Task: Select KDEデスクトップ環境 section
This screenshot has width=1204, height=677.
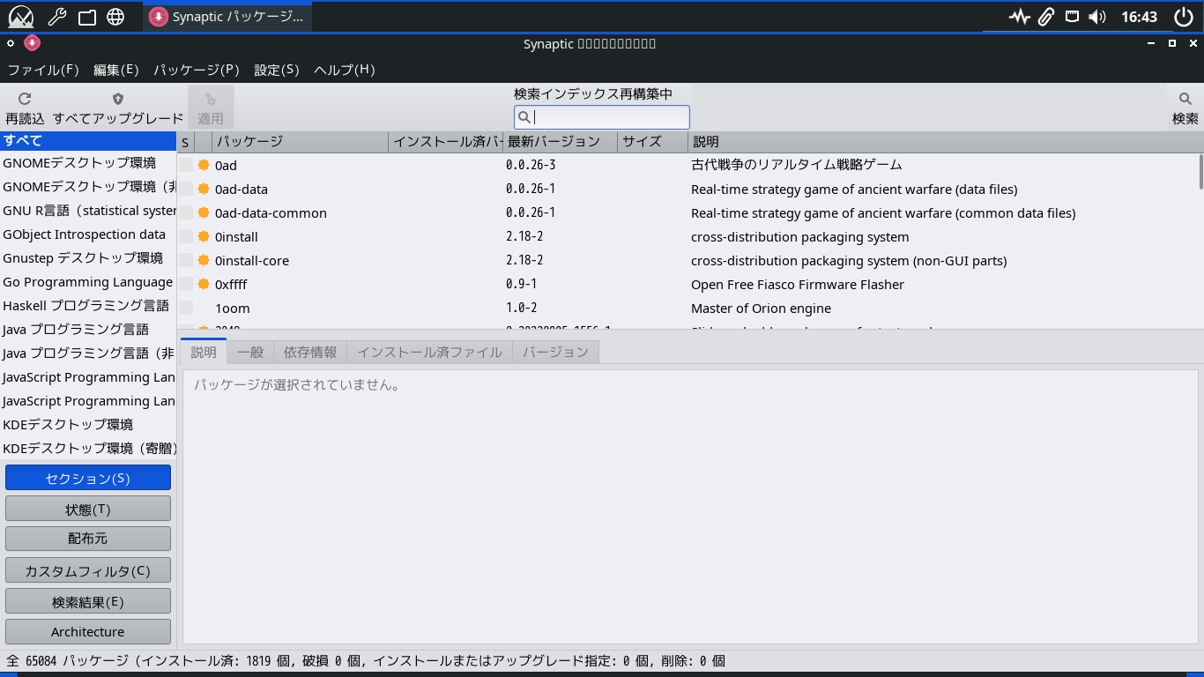Action: 88,425
